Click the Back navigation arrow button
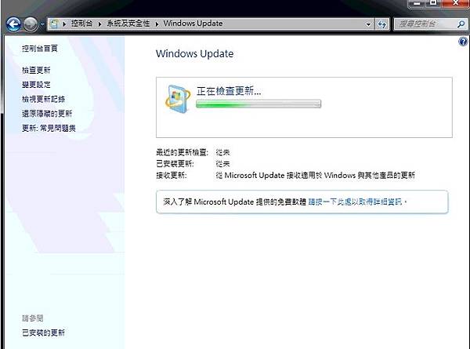Viewport: 470px width, 349px height. [13, 24]
